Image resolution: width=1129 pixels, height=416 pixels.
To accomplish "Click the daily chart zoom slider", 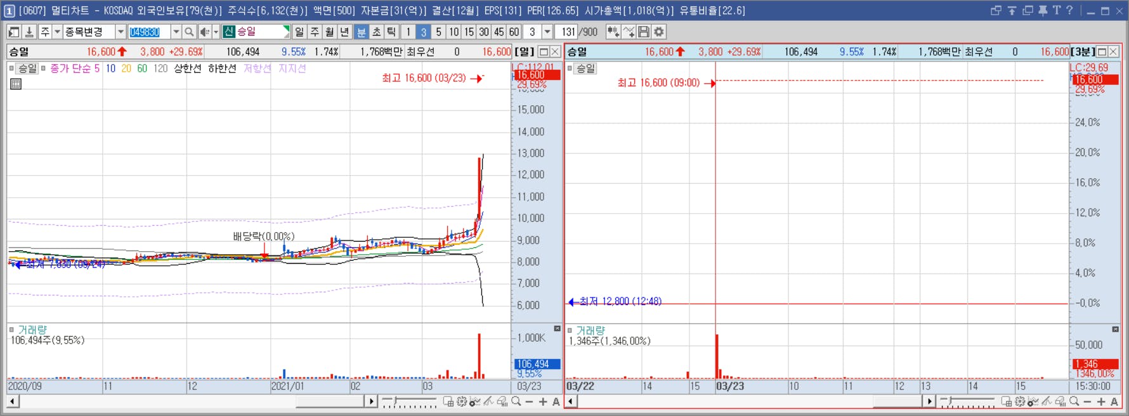I will (409, 401).
